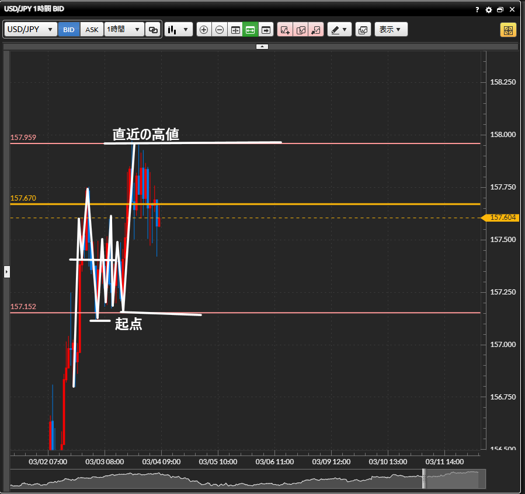525x494 pixels.
Task: Collapse the toolbar with top arrow handle
Action: pyautogui.click(x=262, y=46)
